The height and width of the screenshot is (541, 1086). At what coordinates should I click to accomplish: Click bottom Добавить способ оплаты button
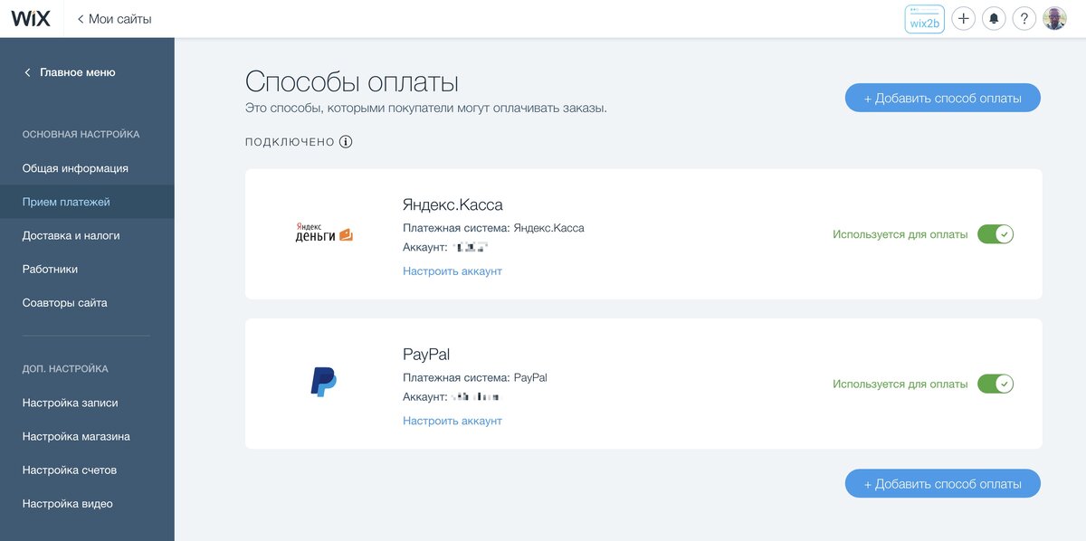[943, 483]
